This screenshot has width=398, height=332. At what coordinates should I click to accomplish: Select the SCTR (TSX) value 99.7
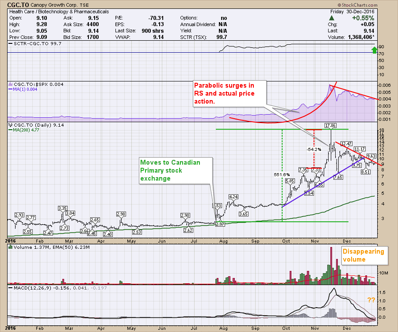[x=222, y=37]
